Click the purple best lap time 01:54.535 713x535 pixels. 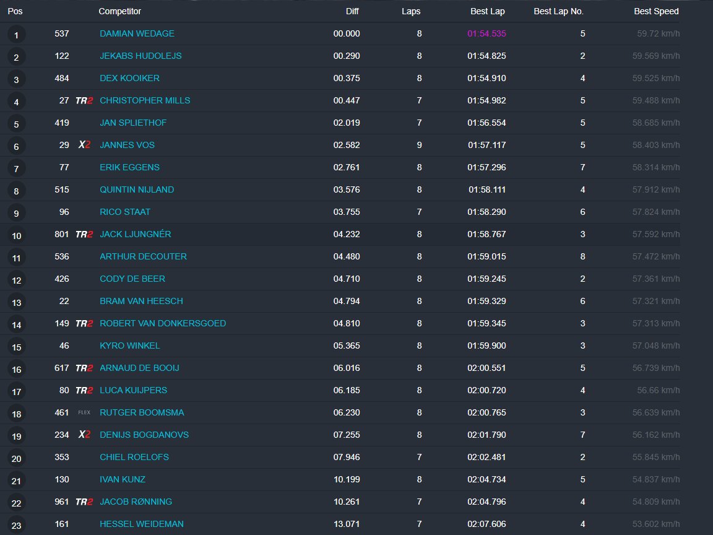pyautogui.click(x=486, y=33)
